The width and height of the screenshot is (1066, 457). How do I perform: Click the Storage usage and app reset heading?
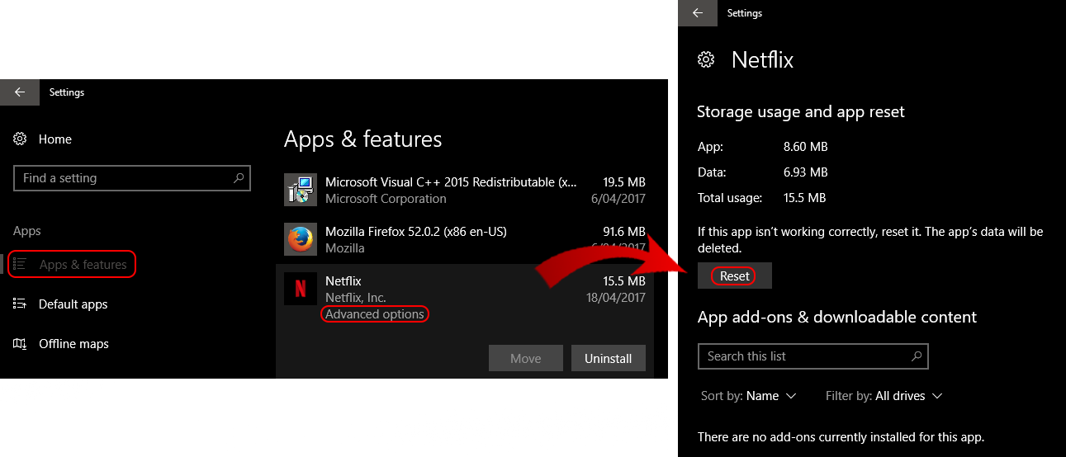pyautogui.click(x=801, y=111)
